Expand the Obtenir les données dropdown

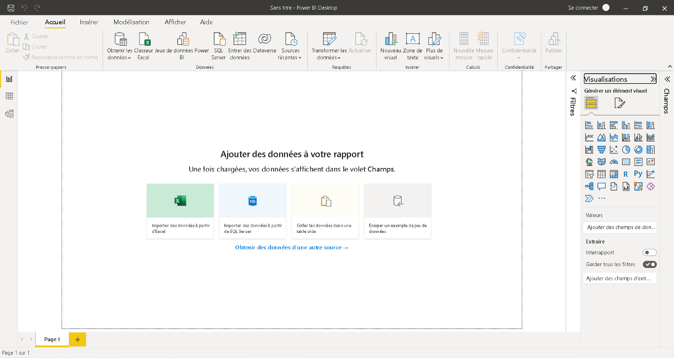pyautogui.click(x=119, y=54)
